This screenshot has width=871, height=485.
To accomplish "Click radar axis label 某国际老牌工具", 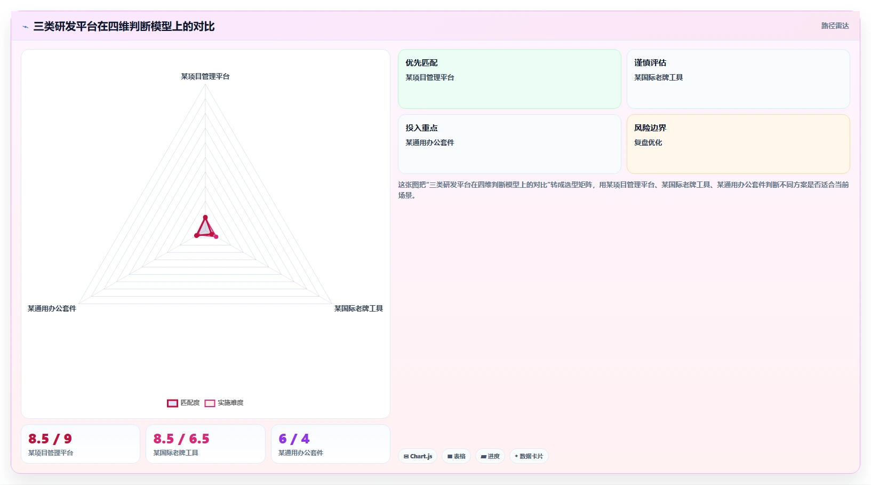I will point(358,308).
